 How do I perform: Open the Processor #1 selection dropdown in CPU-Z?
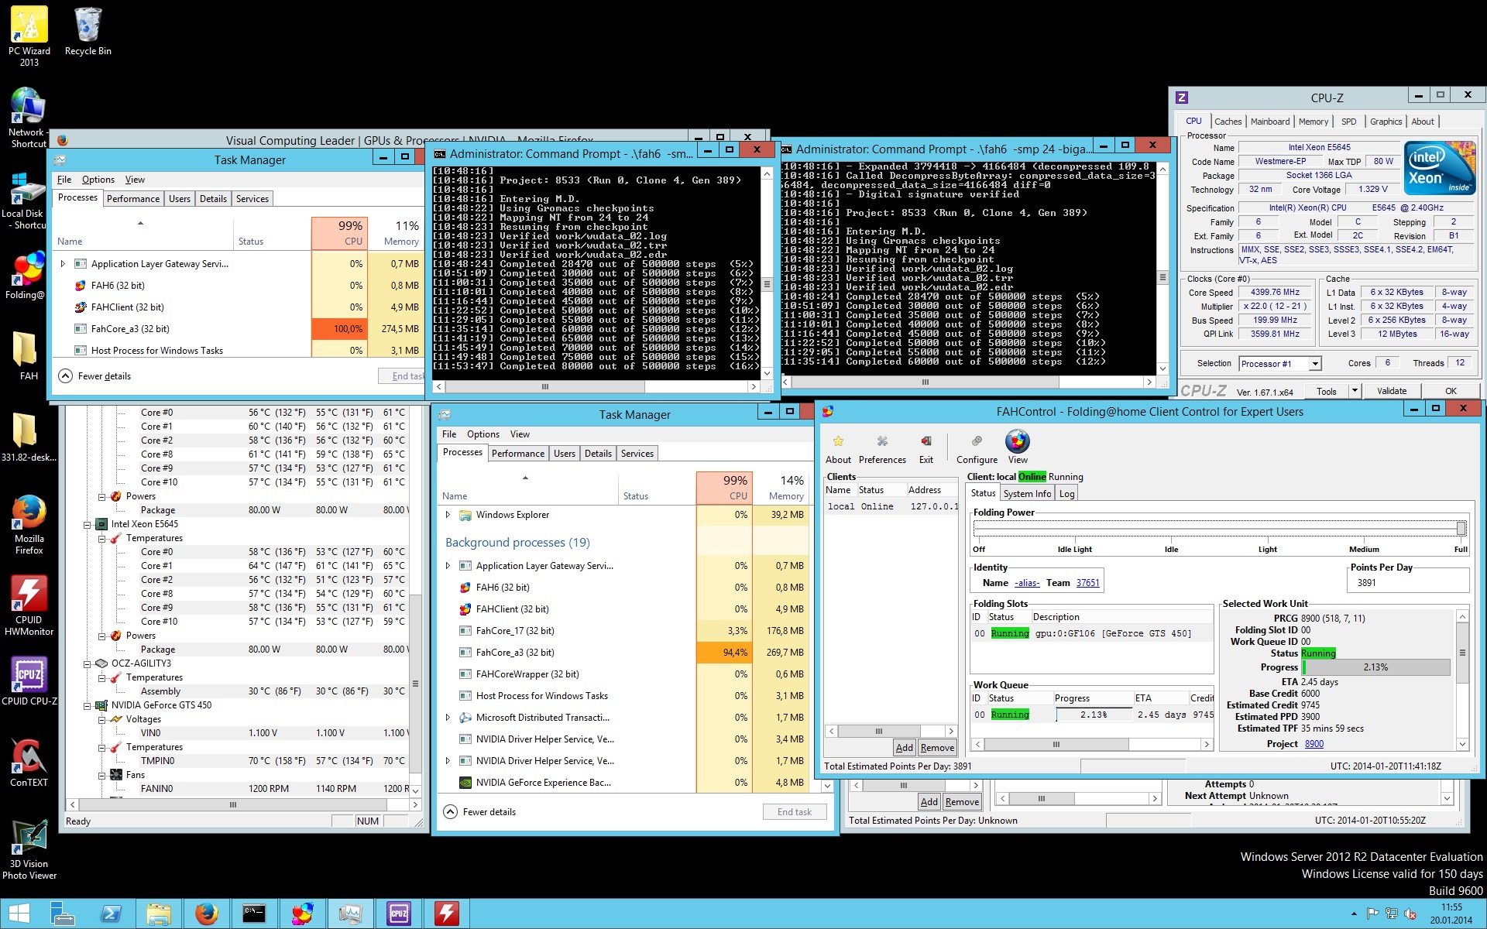(x=1314, y=364)
